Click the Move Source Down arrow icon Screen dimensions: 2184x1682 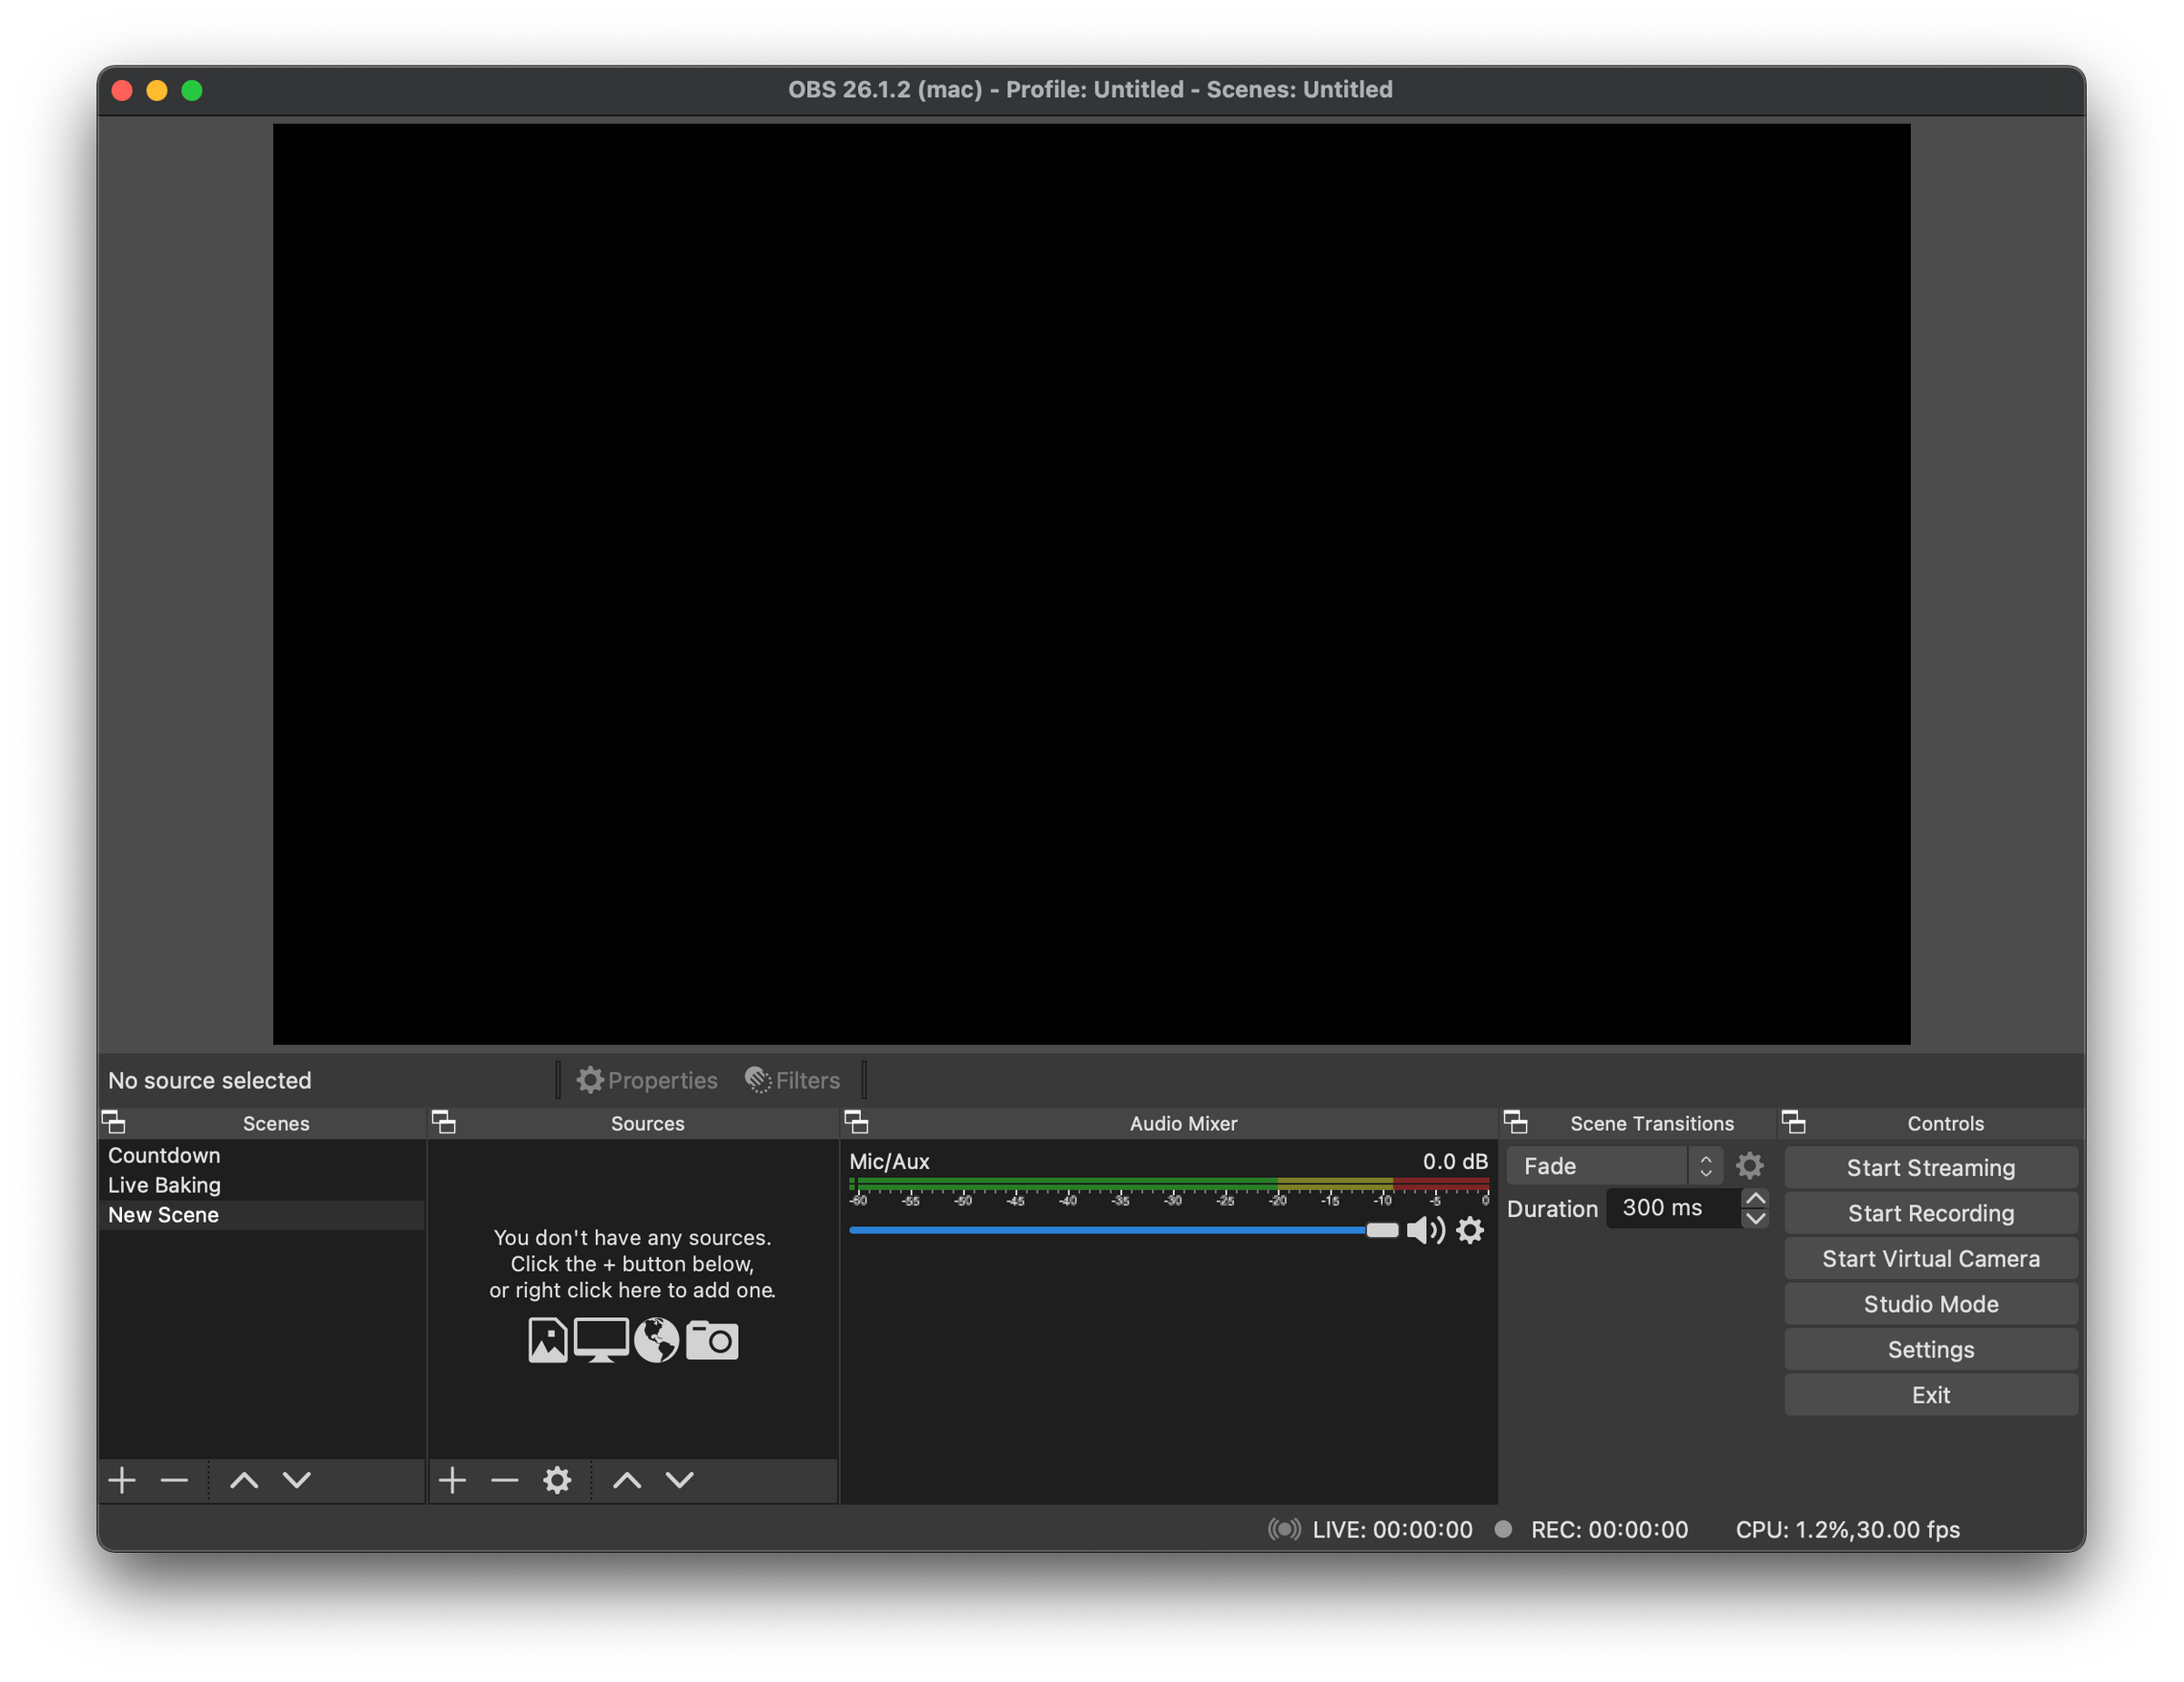click(x=677, y=1479)
